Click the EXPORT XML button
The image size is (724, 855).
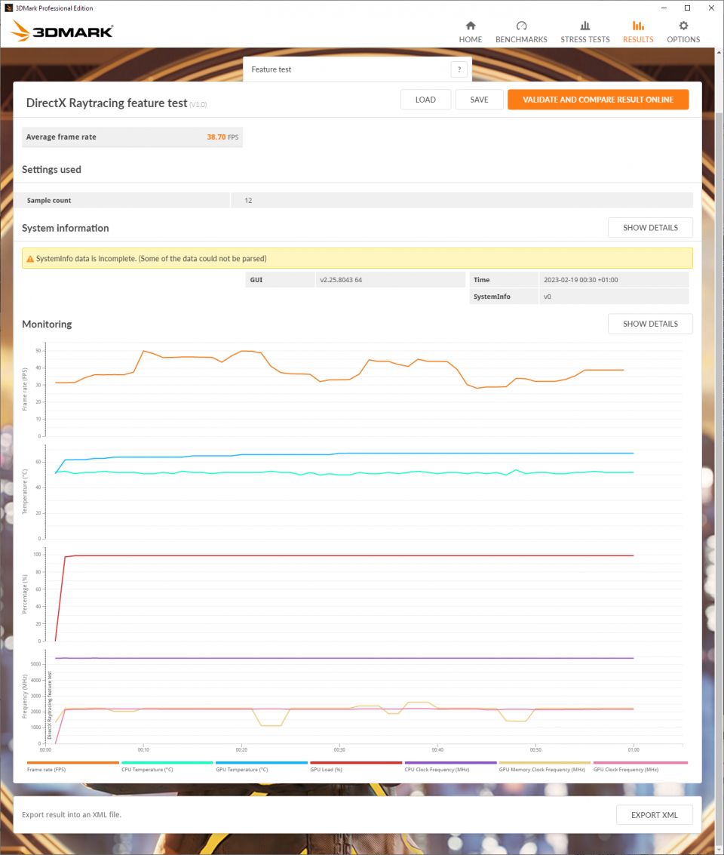[655, 815]
